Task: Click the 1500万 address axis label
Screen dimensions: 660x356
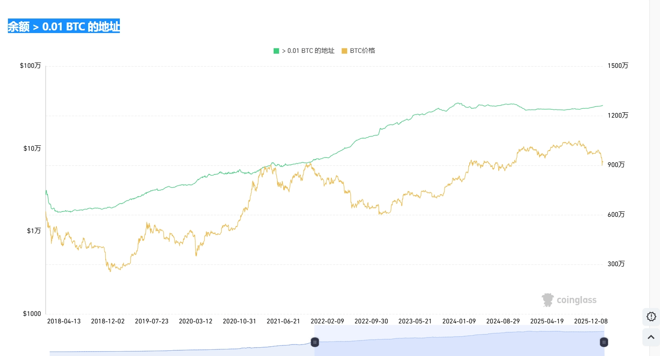Action: (x=618, y=66)
